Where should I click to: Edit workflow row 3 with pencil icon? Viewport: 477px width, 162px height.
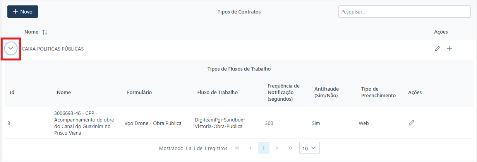coord(412,123)
